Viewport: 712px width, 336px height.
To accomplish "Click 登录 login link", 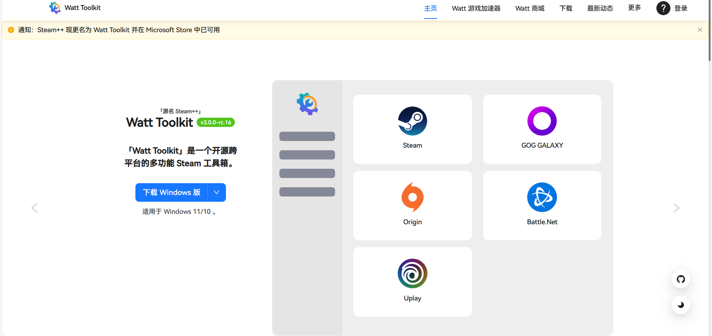I will pos(681,8).
